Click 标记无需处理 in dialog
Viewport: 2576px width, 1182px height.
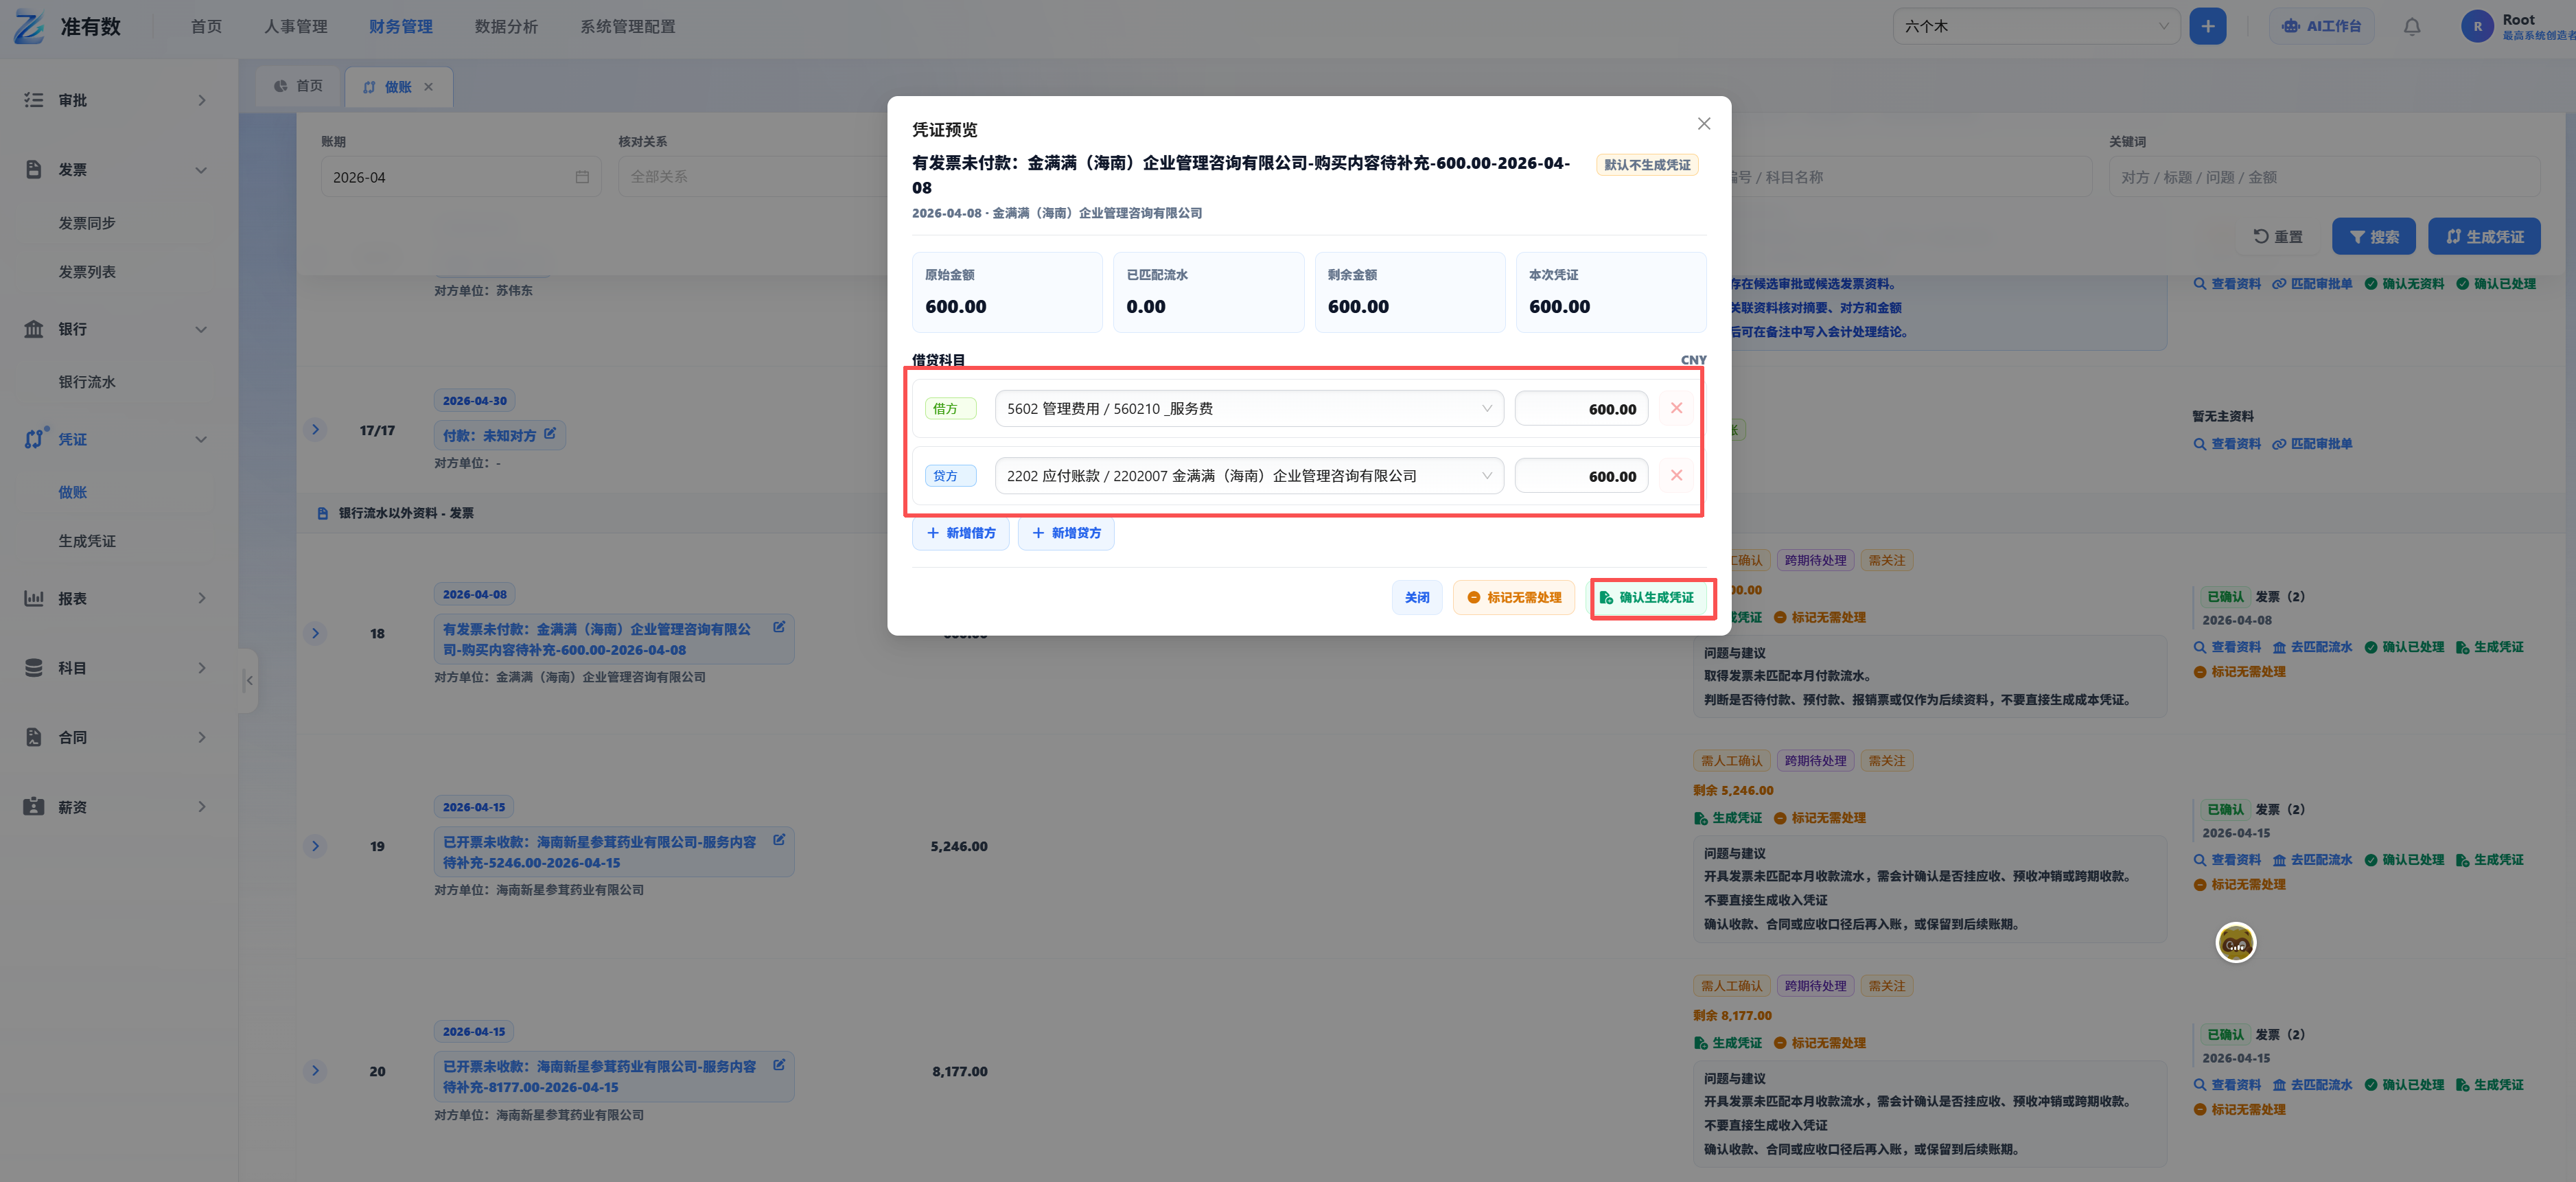click(1513, 598)
